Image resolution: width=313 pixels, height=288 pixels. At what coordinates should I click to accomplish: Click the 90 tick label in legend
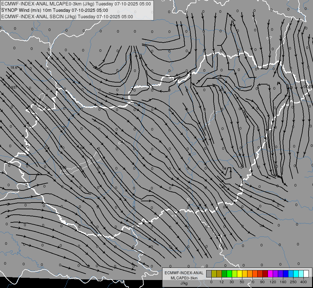coord(262,282)
